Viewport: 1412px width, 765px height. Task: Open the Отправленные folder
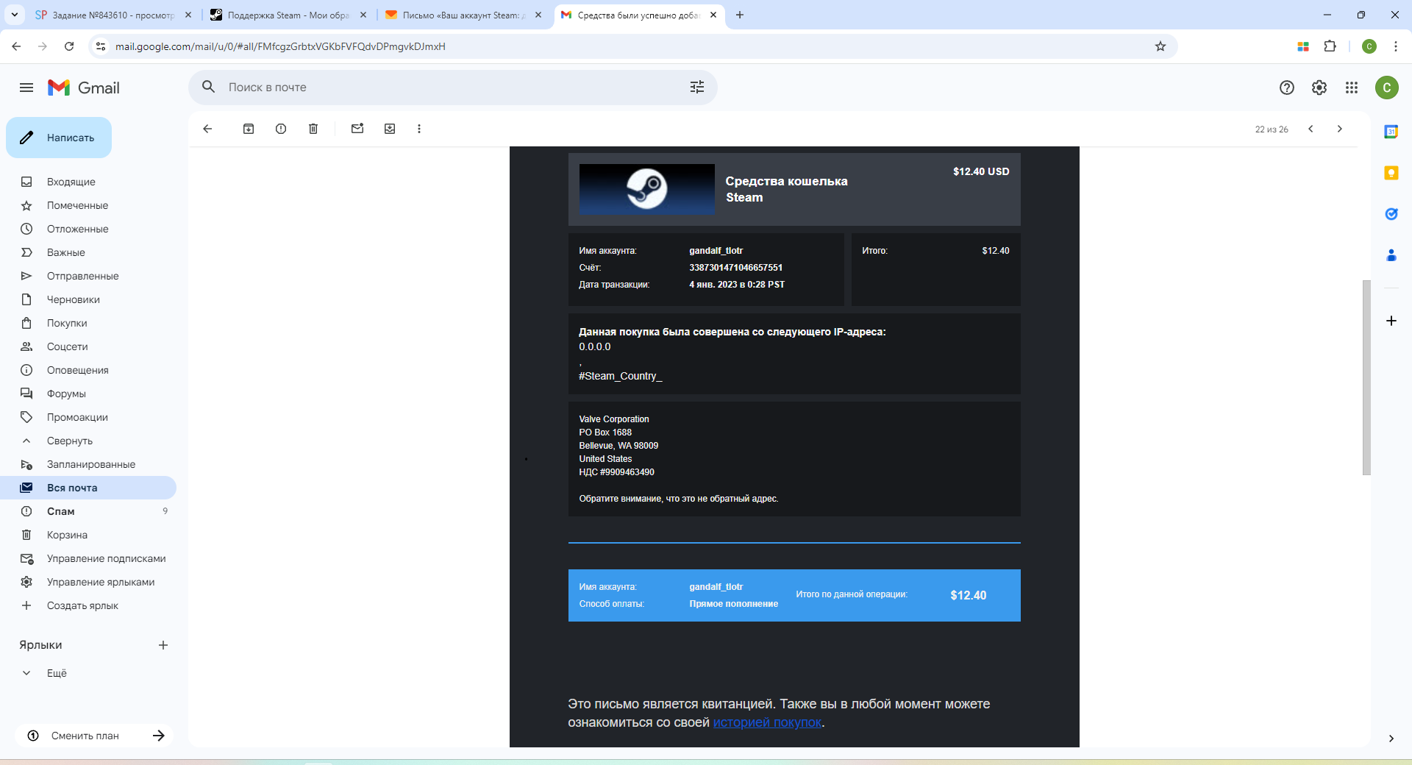point(88,276)
